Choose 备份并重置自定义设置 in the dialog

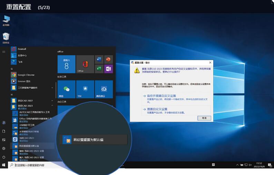[176, 99]
